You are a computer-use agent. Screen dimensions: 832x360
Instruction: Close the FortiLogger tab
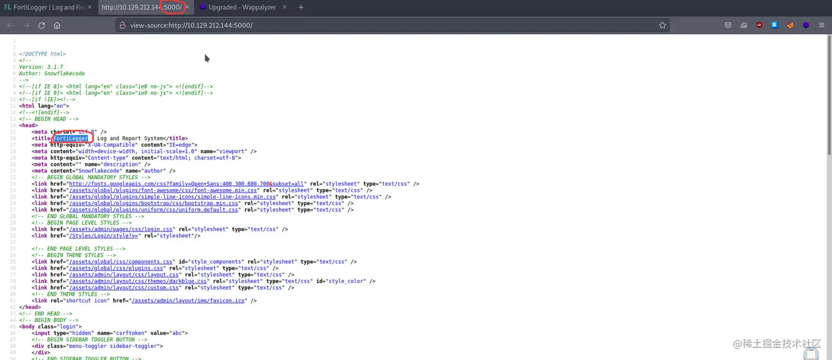click(x=90, y=8)
